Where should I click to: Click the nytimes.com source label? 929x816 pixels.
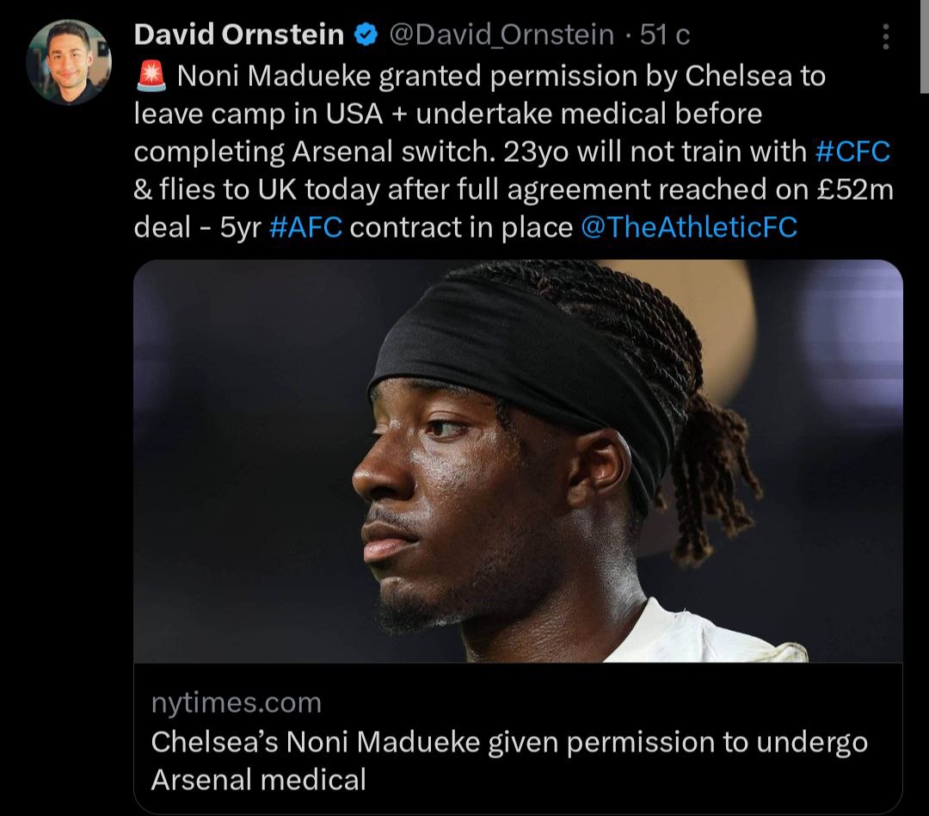(x=237, y=703)
